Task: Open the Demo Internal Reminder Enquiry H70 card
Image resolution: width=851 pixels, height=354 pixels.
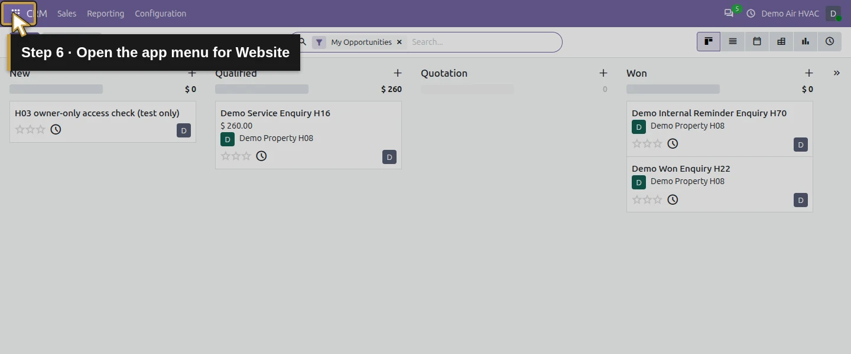Action: point(720,129)
